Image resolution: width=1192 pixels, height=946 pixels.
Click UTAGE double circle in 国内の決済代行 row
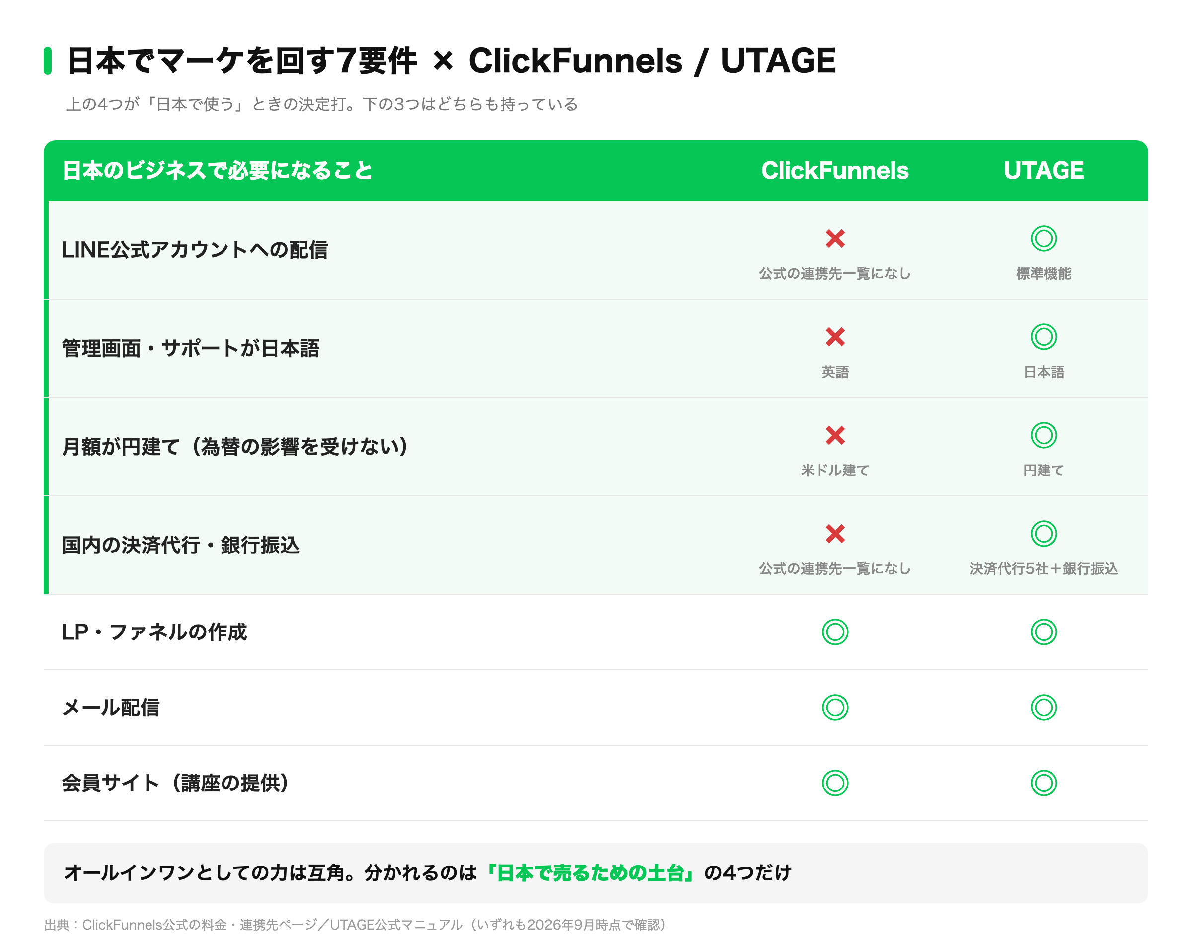1043,533
